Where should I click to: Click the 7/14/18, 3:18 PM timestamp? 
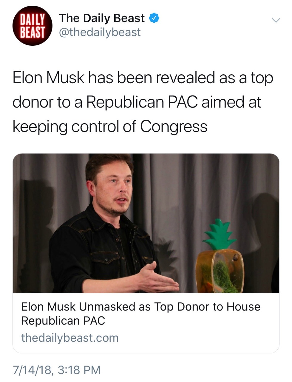pos(57,370)
